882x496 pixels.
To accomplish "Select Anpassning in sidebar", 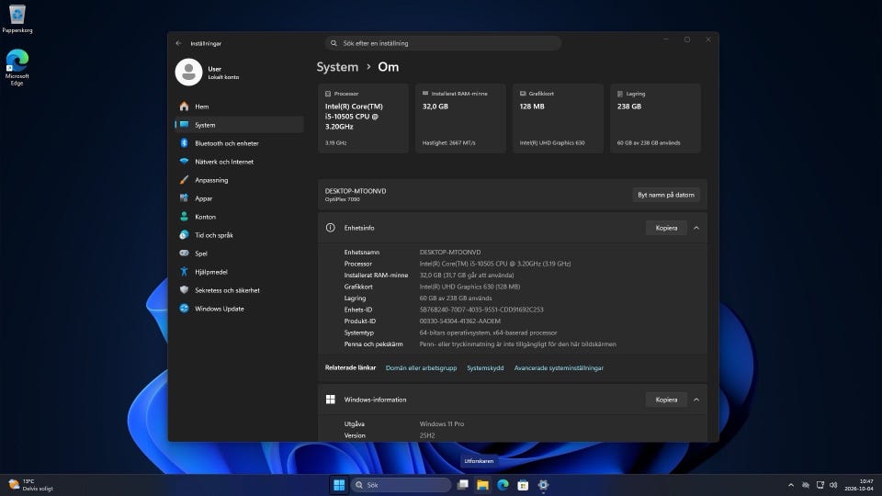I will pyautogui.click(x=239, y=180).
